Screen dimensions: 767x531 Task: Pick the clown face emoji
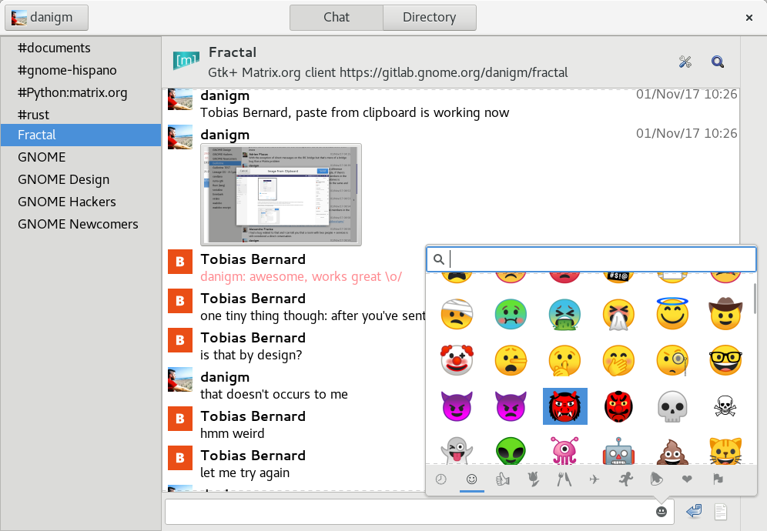pyautogui.click(x=456, y=359)
